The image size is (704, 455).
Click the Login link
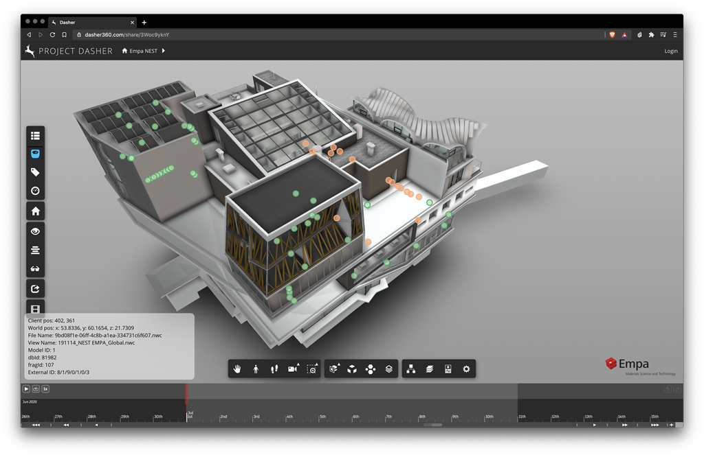coord(670,51)
